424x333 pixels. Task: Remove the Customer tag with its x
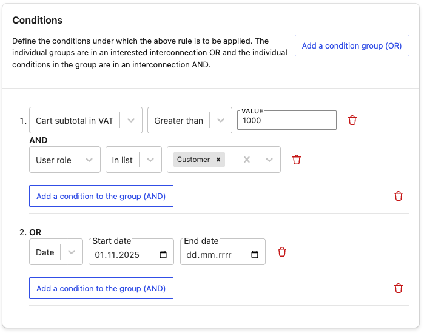218,160
